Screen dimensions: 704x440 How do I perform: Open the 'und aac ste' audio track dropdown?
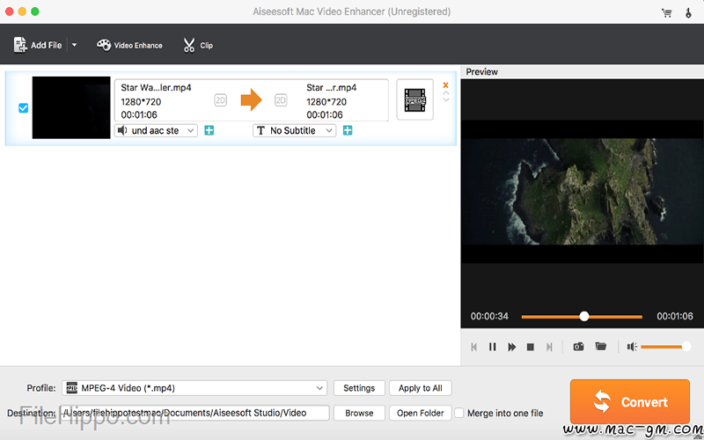click(x=156, y=130)
